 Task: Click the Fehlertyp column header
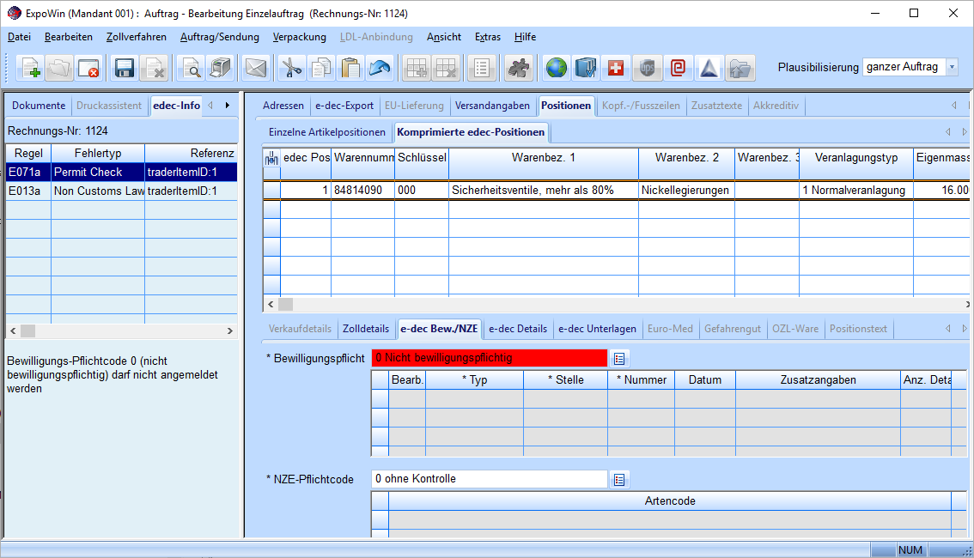click(98, 154)
